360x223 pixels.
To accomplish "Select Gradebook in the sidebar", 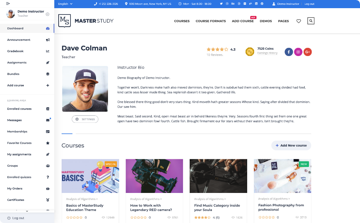I will [x=16, y=51].
